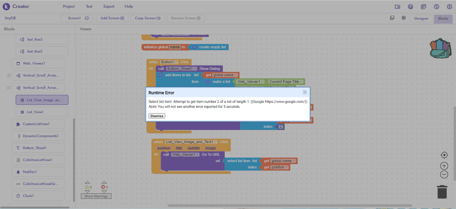
Task: Click the Add Screen button
Action: [112, 18]
